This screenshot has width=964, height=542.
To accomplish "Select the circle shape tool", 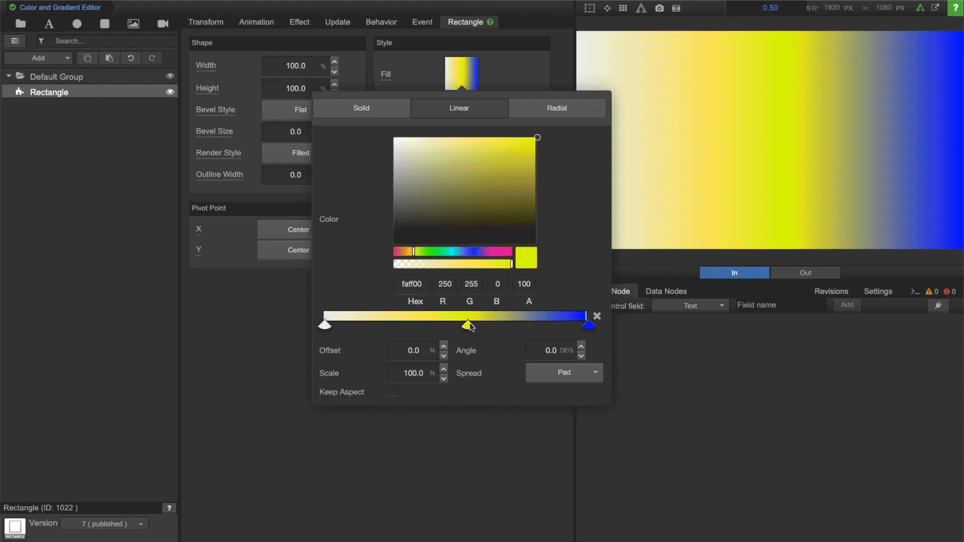I will (77, 24).
